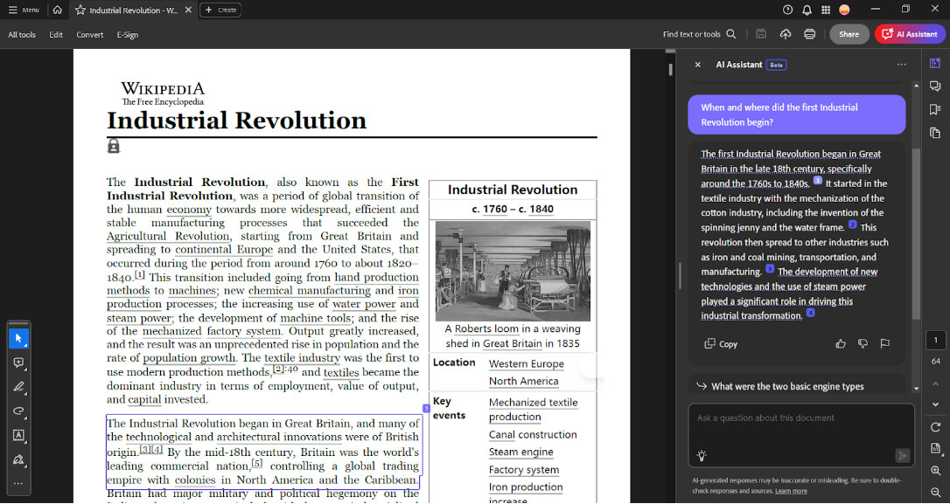950x504 pixels.
Task: Click the textile industry link
Action: point(302,358)
